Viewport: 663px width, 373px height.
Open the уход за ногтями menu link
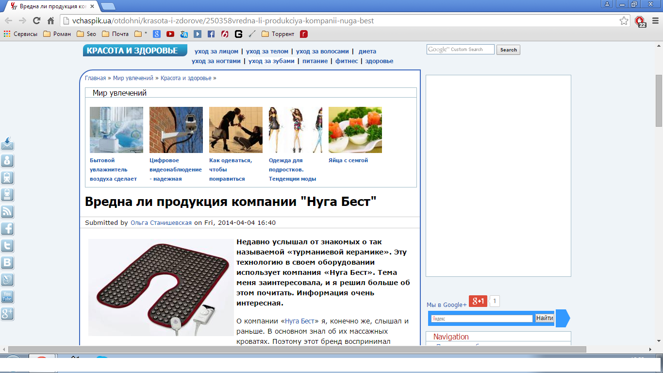pyautogui.click(x=216, y=61)
